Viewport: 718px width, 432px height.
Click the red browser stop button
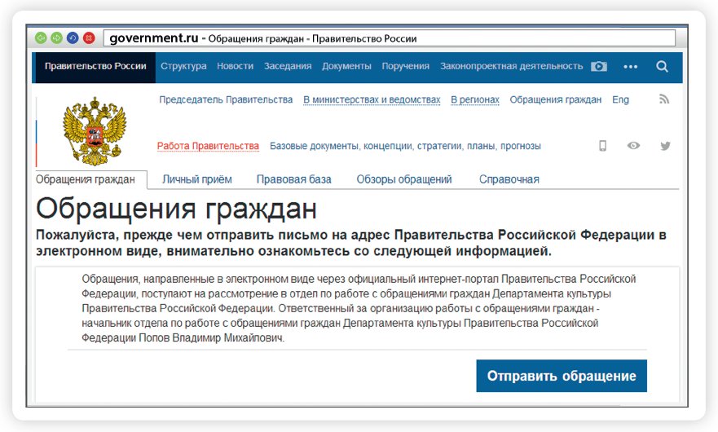coord(89,38)
